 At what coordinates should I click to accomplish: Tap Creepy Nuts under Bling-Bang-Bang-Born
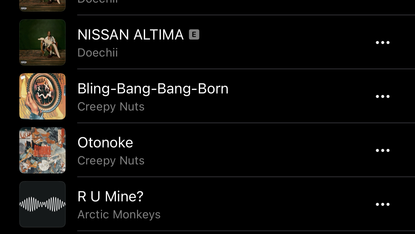pos(111,107)
